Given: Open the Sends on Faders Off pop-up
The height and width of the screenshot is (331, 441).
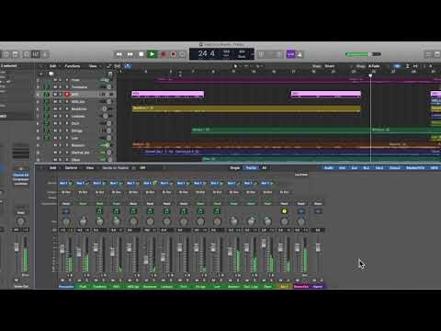Looking at the screenshot, I should [x=142, y=168].
